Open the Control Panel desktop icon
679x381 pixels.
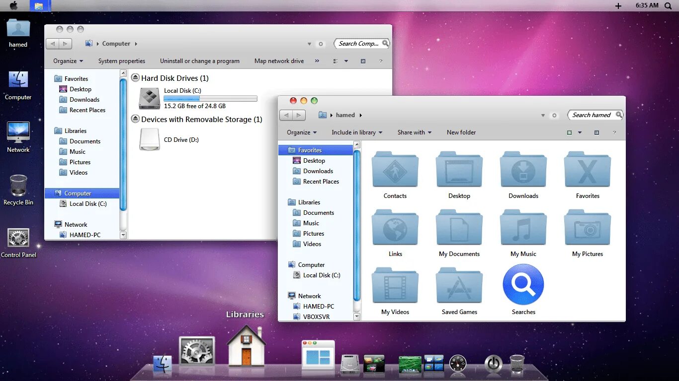[x=18, y=238]
